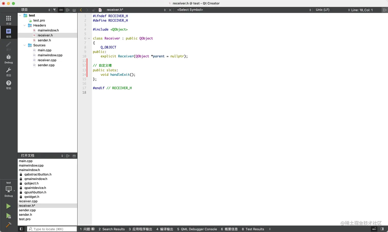Open the receiver.h* file selector dropdown

coord(136,10)
